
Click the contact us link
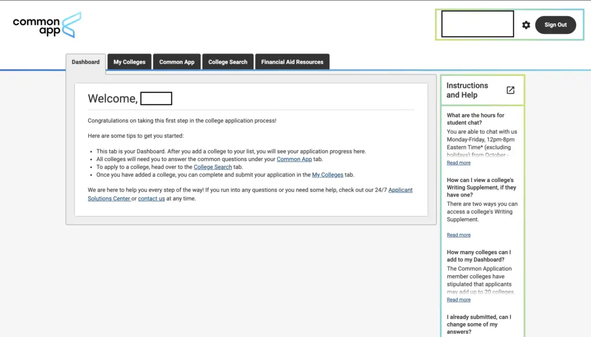(151, 199)
